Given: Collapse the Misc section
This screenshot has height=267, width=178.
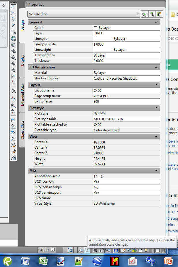Looking at the screenshot, I should pyautogui.click(x=156, y=171).
